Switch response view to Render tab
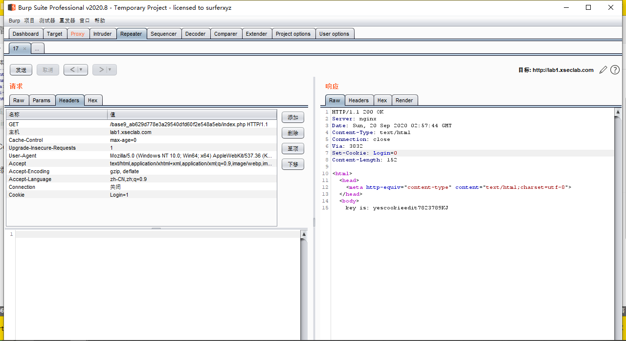The image size is (626, 341). pyautogui.click(x=404, y=100)
